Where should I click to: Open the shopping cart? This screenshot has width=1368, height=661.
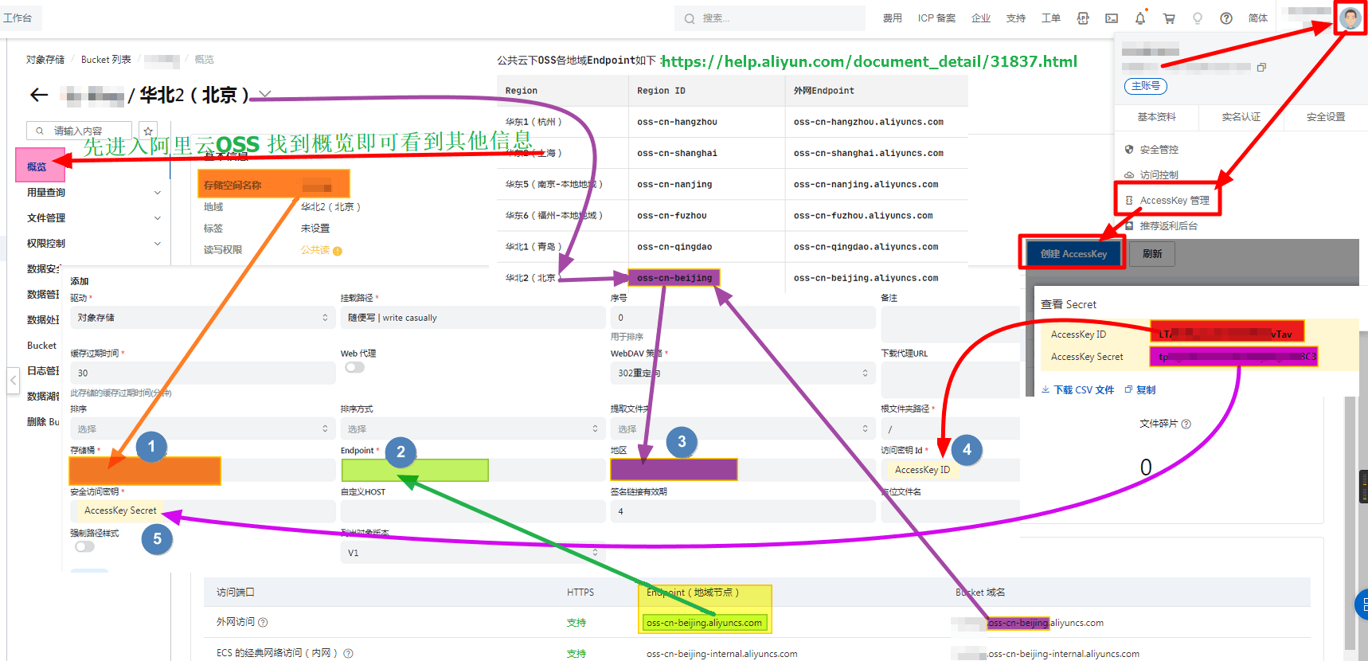coord(1169,18)
